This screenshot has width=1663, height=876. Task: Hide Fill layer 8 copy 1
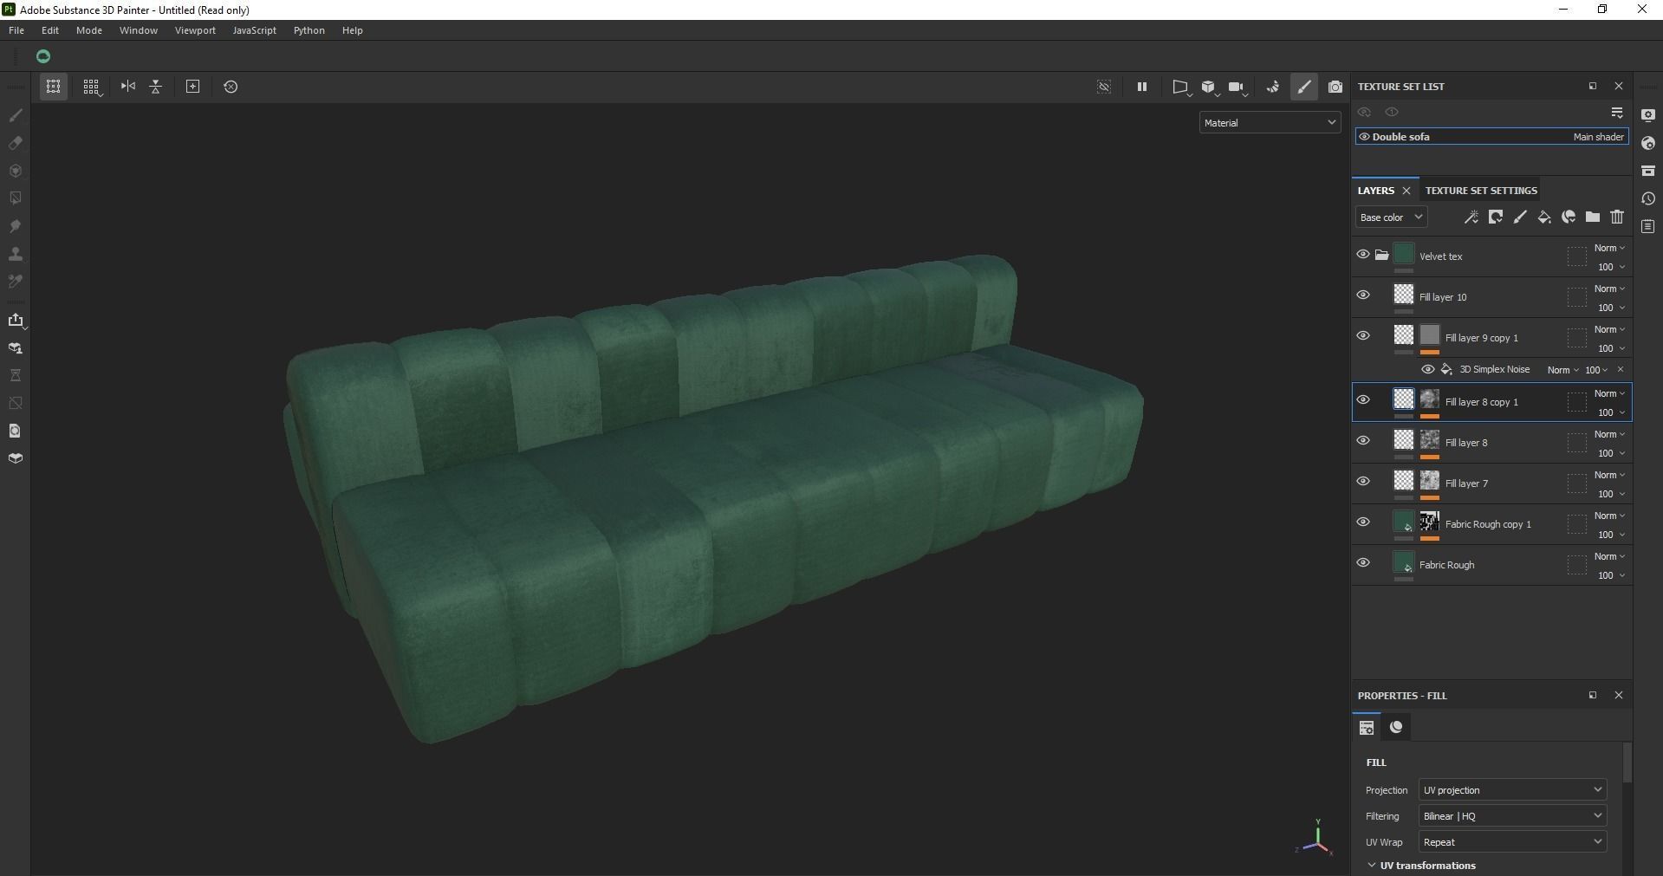[1363, 400]
